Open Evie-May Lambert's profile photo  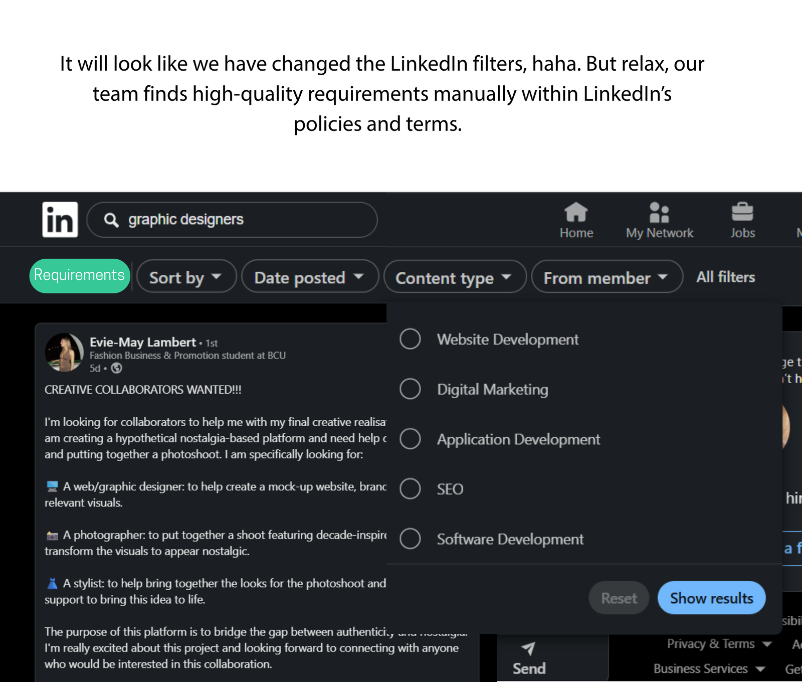tap(64, 352)
